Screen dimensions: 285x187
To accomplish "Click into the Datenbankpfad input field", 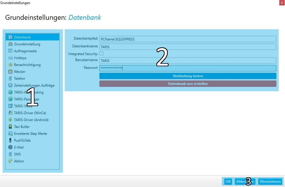I will (188, 39).
